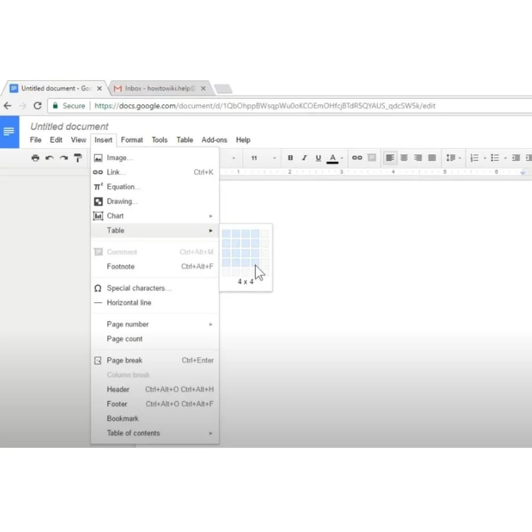Close the Untitled document tab
Viewport: 532px width, 532px height.
(x=99, y=88)
